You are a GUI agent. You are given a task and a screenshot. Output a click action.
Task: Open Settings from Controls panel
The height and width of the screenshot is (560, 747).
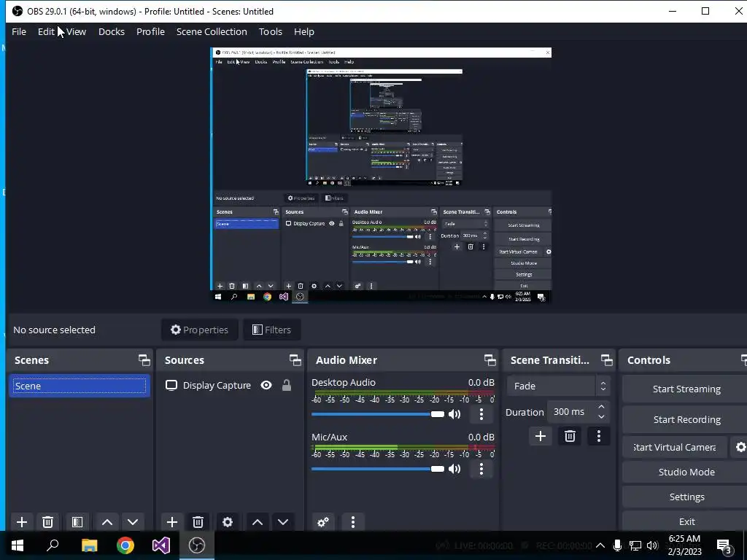[686, 497]
